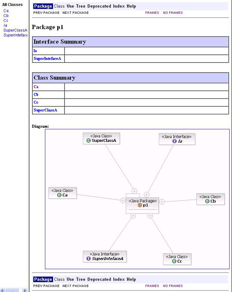Open the top Tree navigation item

point(81,6)
